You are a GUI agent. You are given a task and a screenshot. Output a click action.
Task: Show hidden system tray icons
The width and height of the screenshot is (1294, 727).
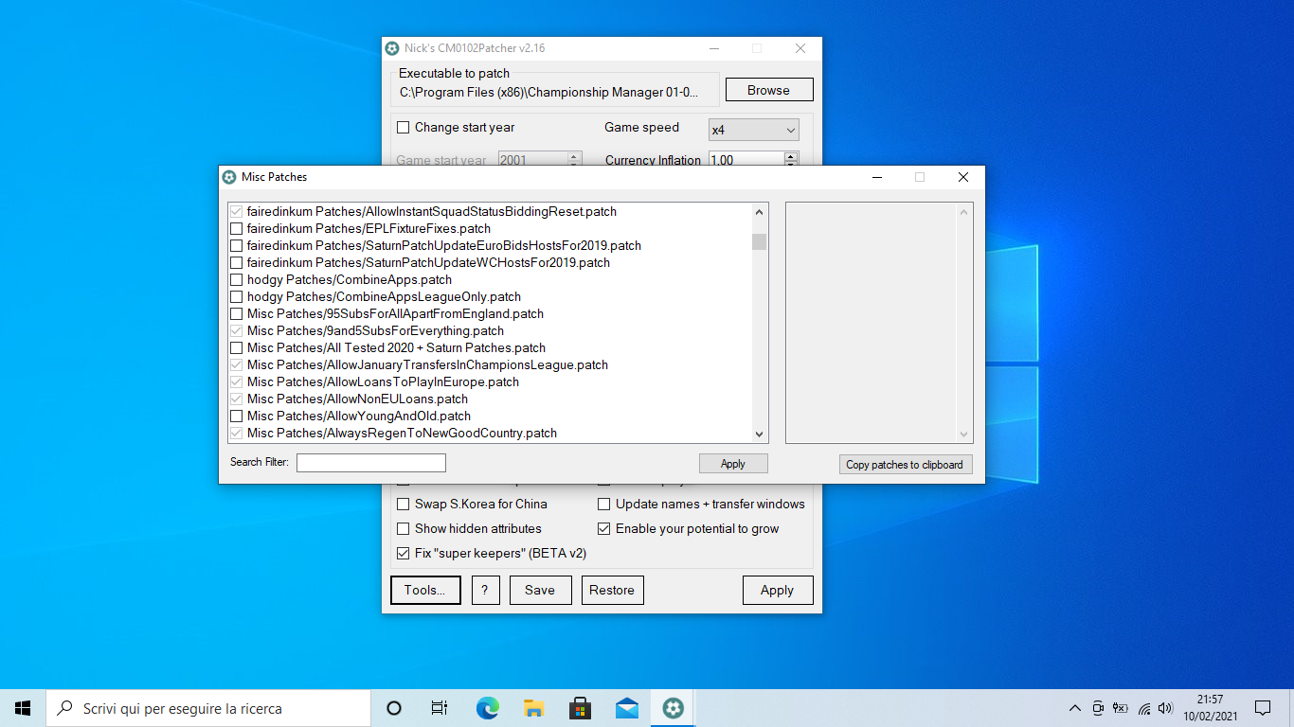coord(1075,708)
